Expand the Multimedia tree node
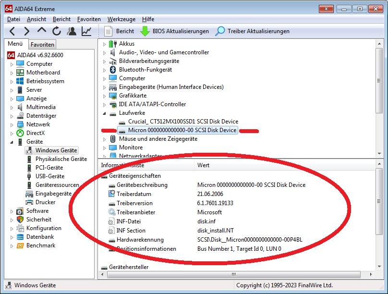 (12, 108)
